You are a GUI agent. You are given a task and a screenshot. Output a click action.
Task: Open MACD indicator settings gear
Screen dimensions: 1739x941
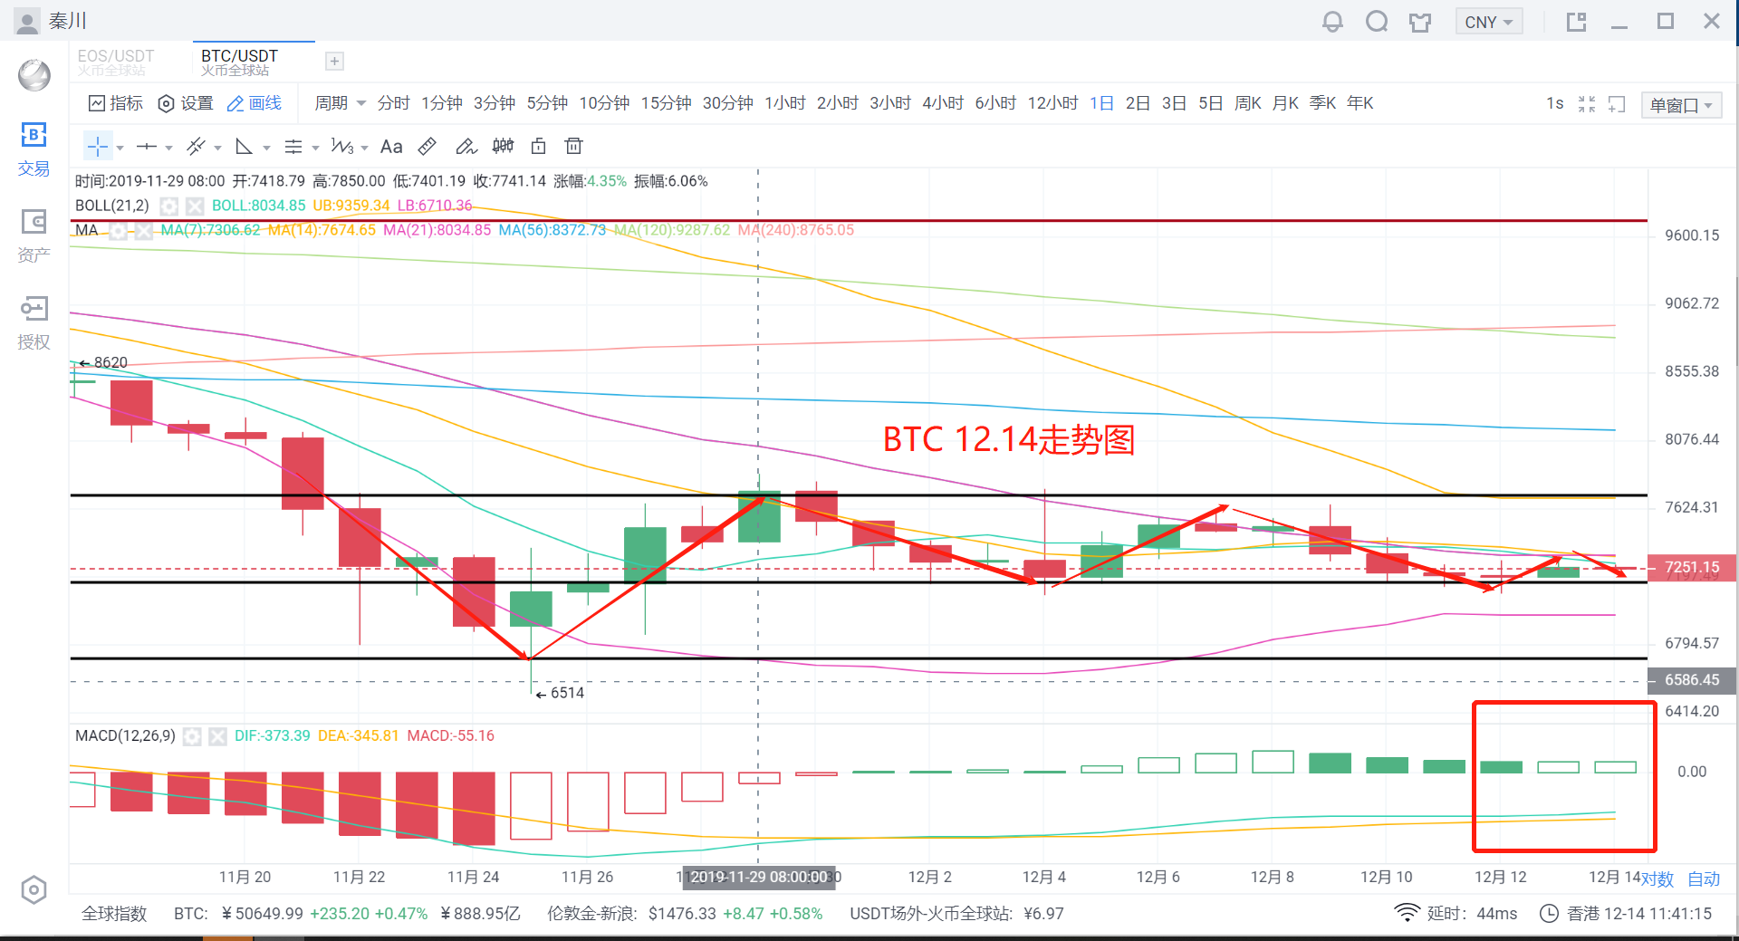point(192,736)
